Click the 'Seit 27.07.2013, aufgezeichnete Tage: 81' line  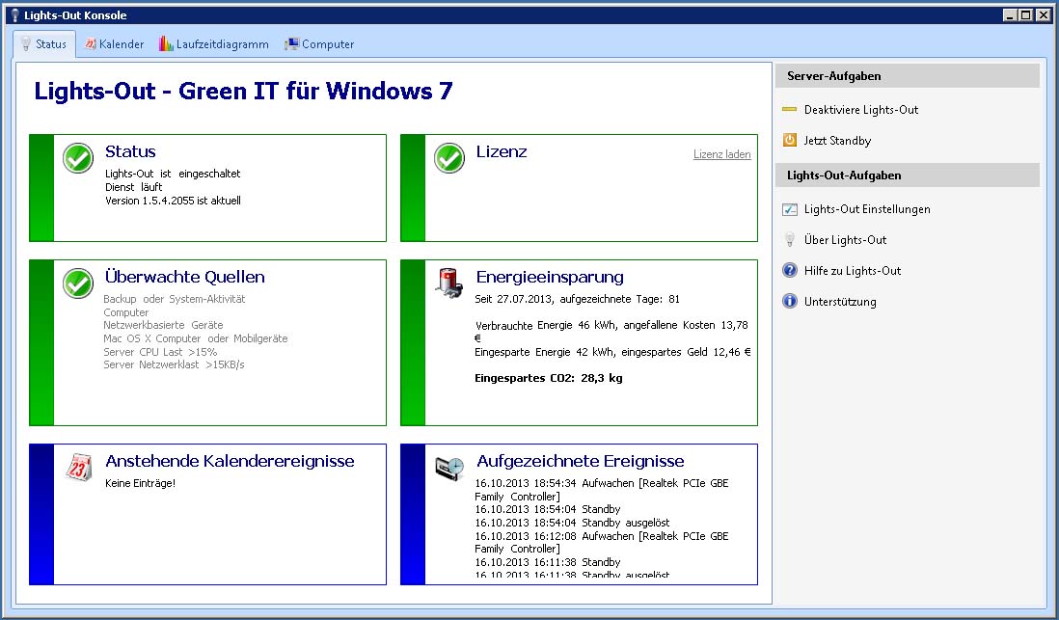[x=578, y=299]
